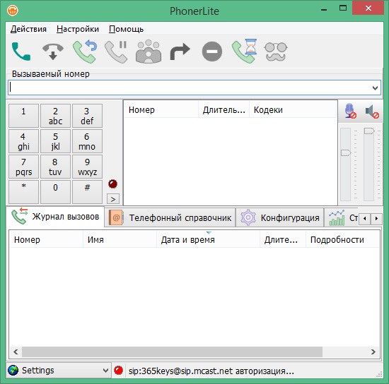Click the Кодеки column header
389x384 pixels.
[293, 109]
